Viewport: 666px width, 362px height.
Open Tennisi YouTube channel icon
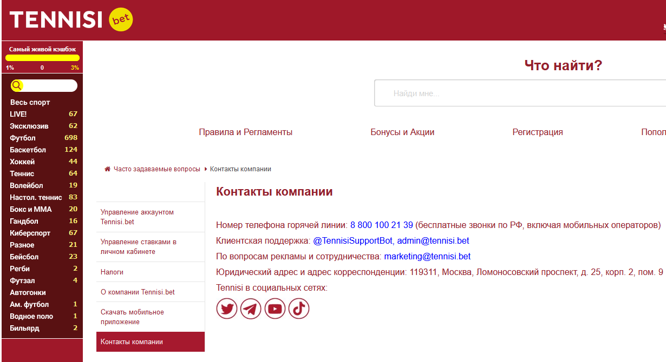(x=275, y=309)
